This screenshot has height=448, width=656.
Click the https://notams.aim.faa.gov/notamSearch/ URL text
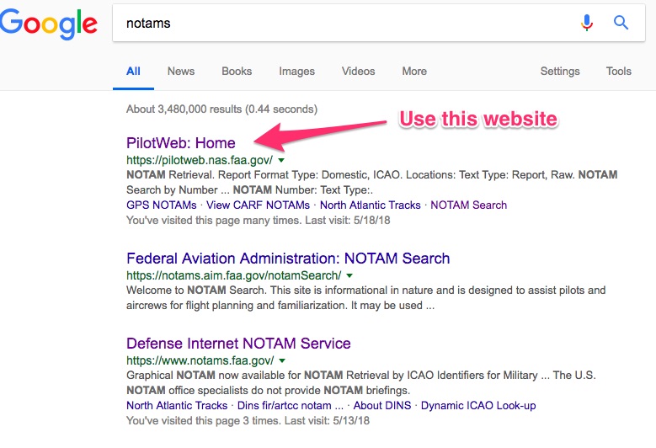point(234,275)
